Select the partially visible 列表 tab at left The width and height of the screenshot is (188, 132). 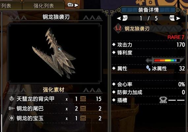(x=6, y=6)
